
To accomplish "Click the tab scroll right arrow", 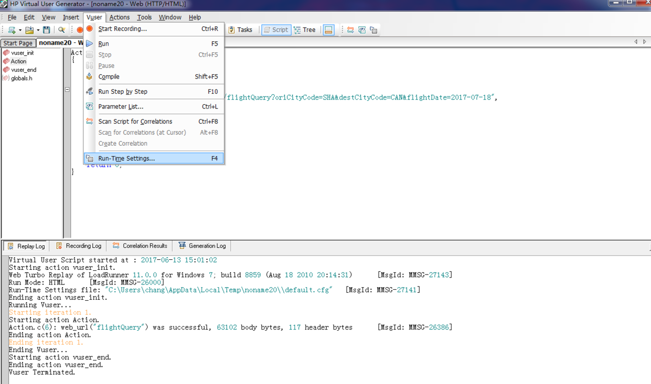I will click(645, 42).
